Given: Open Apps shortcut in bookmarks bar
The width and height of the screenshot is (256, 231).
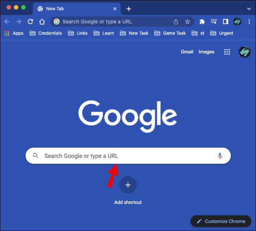Looking at the screenshot, I should (x=14, y=33).
